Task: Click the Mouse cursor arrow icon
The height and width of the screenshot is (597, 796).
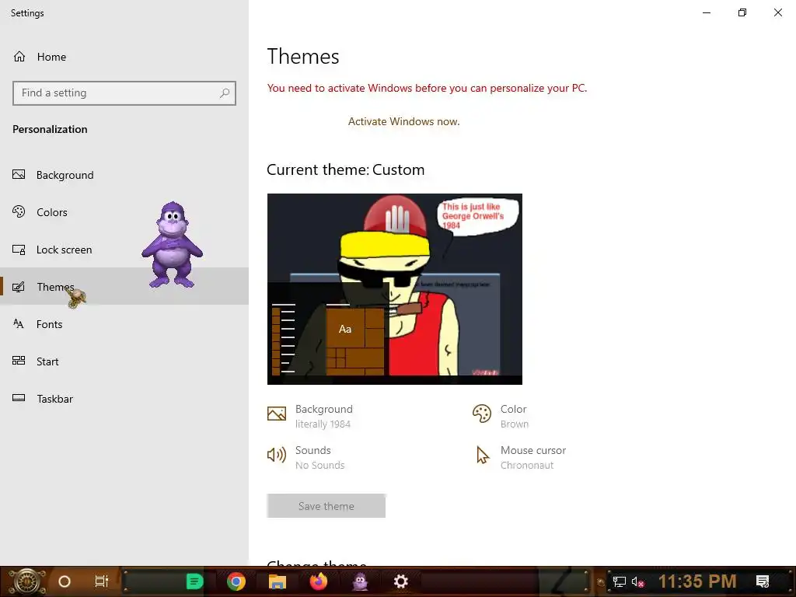Action: click(x=482, y=455)
